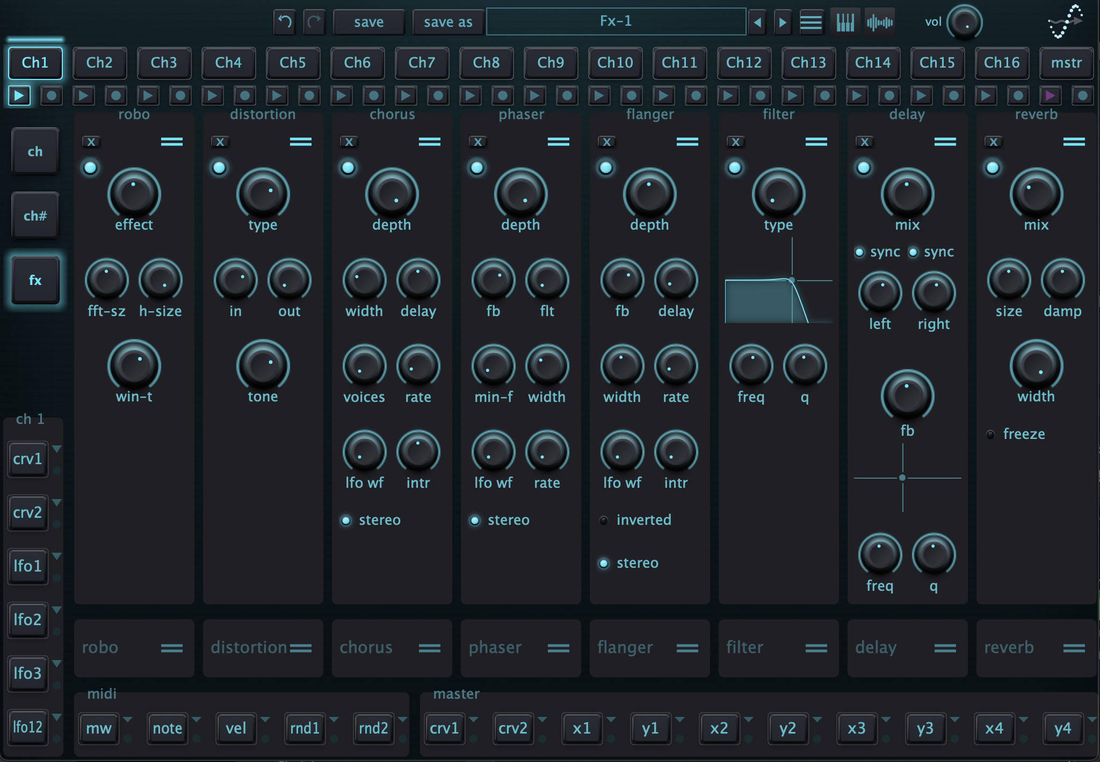Expand the lfo1 modulator dropdown arrow
Image resolution: width=1100 pixels, height=762 pixels.
click(56, 556)
